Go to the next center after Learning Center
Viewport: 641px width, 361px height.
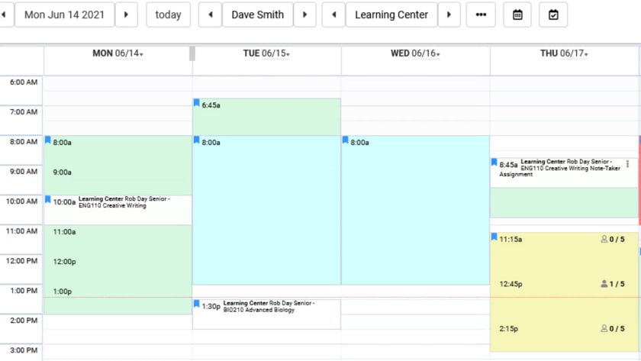click(x=449, y=15)
